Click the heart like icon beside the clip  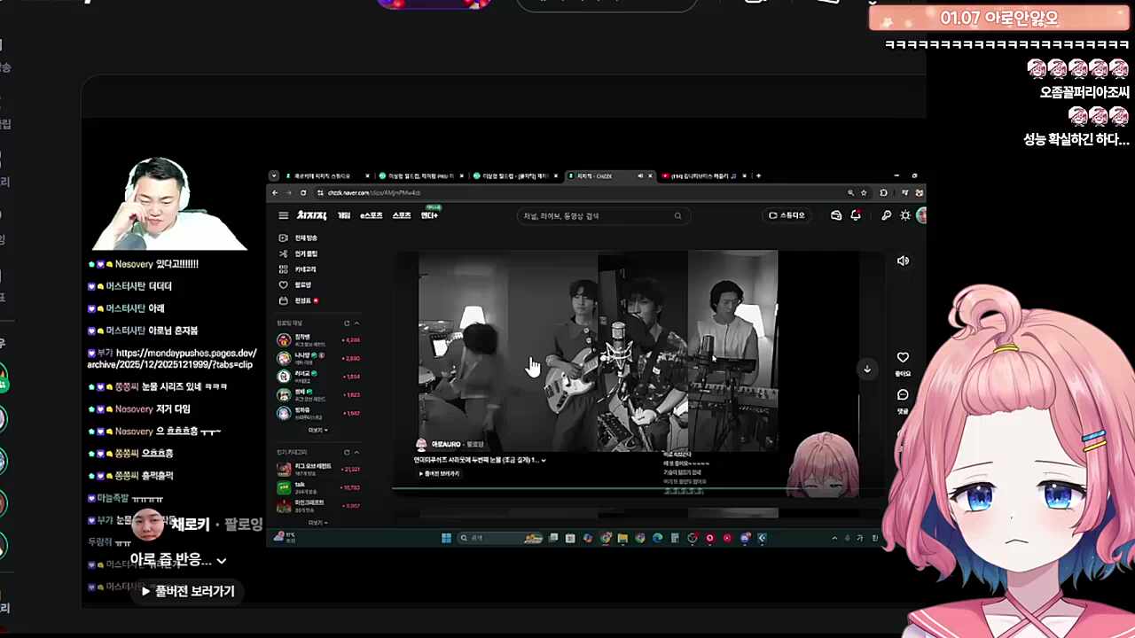click(903, 357)
